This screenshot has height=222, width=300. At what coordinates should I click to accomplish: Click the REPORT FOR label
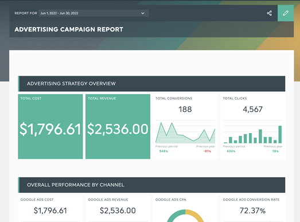[x=26, y=13]
